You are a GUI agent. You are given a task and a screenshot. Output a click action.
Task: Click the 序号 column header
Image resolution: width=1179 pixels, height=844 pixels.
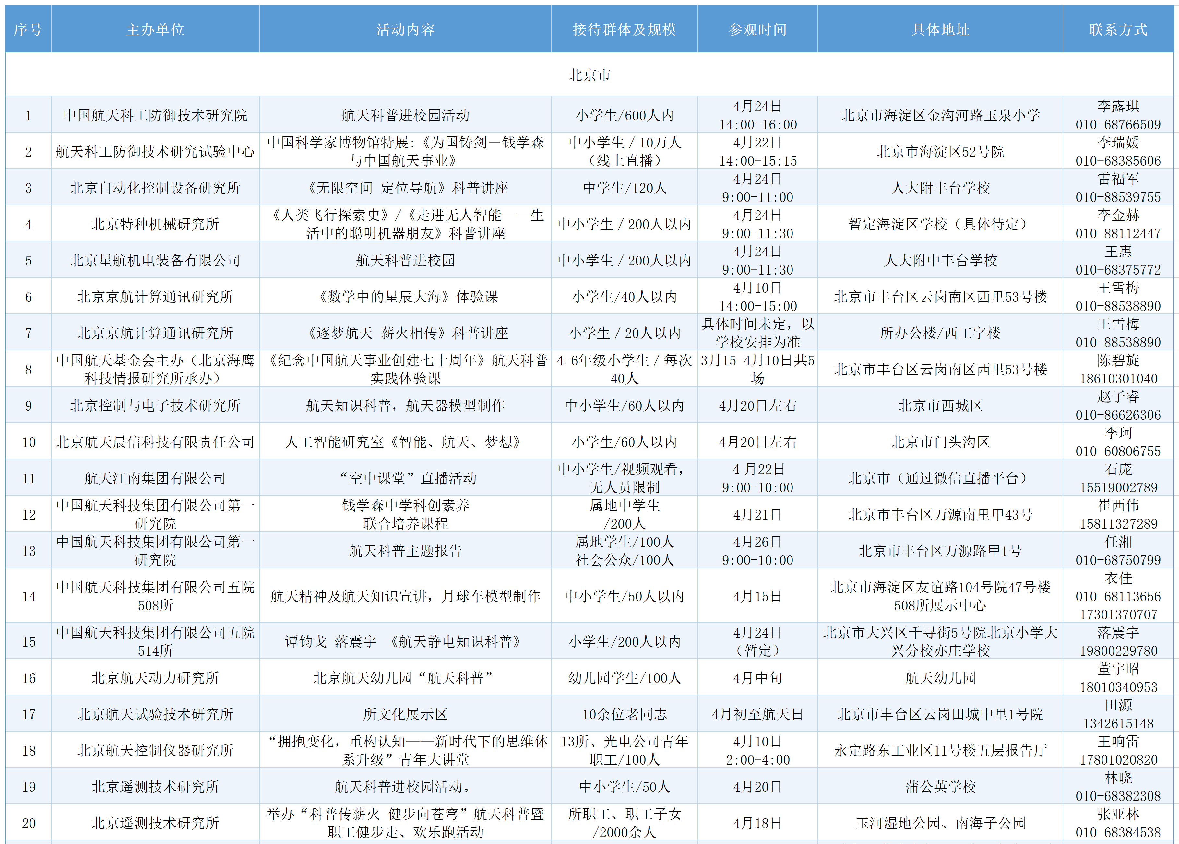coord(28,29)
